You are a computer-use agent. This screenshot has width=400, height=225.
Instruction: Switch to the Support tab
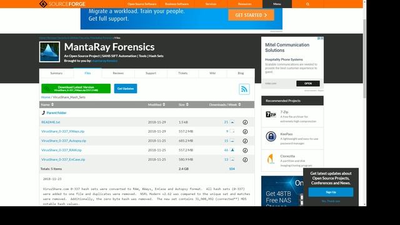151,73
